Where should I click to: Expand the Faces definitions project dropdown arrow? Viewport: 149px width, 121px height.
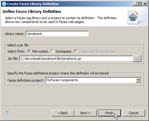[138, 80]
